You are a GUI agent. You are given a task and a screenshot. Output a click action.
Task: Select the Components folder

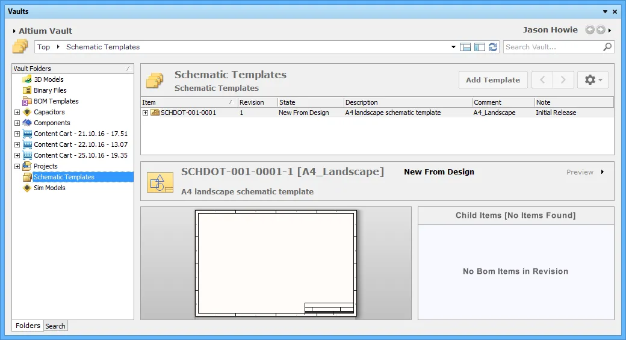52,123
